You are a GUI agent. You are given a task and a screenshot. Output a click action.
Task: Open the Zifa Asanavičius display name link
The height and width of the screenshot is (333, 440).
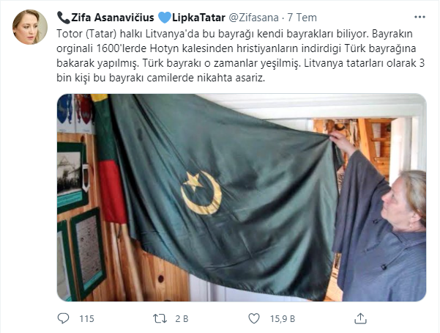point(112,18)
